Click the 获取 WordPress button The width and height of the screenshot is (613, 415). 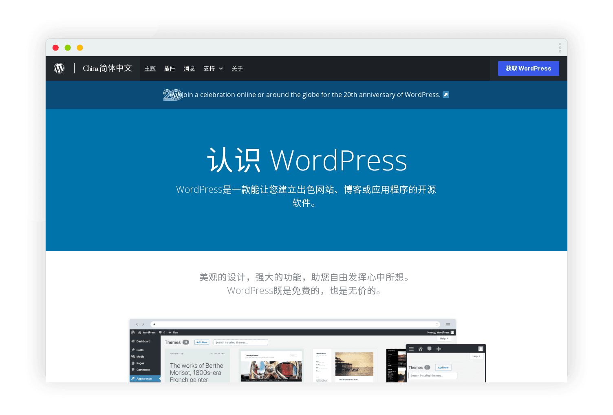coord(528,68)
